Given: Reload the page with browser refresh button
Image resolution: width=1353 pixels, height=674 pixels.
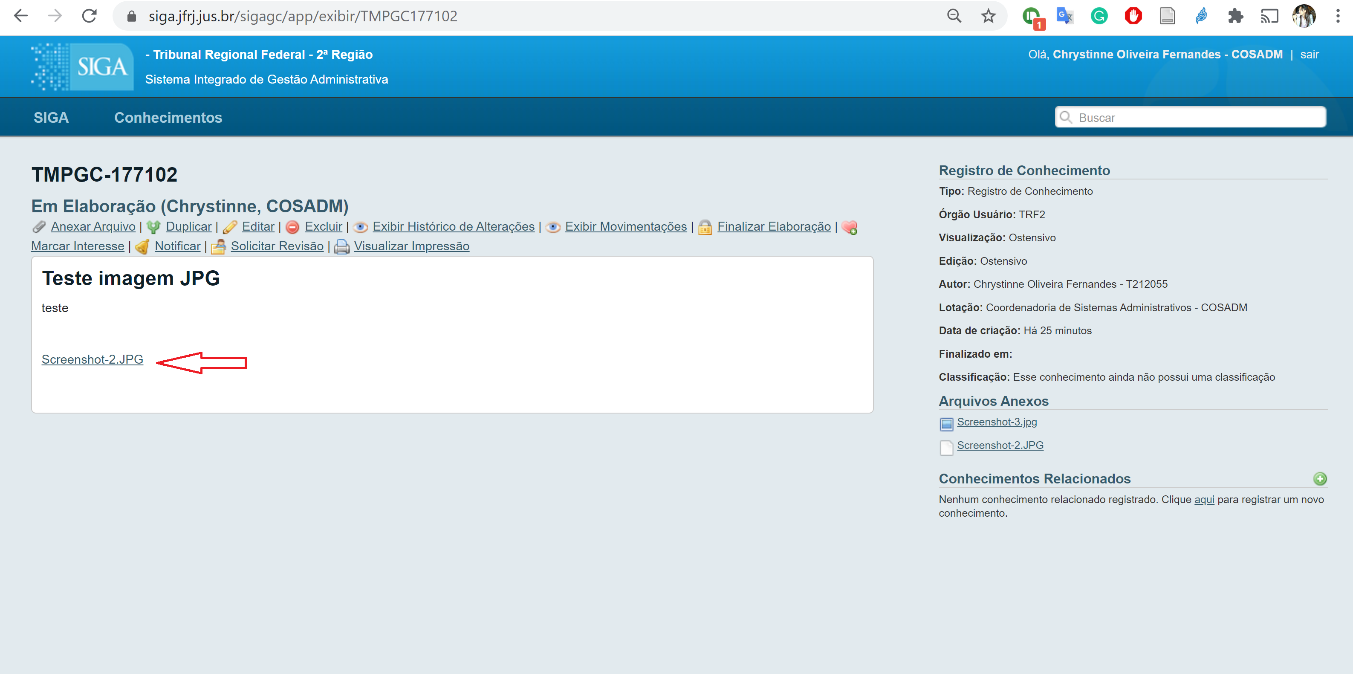Looking at the screenshot, I should (x=89, y=16).
